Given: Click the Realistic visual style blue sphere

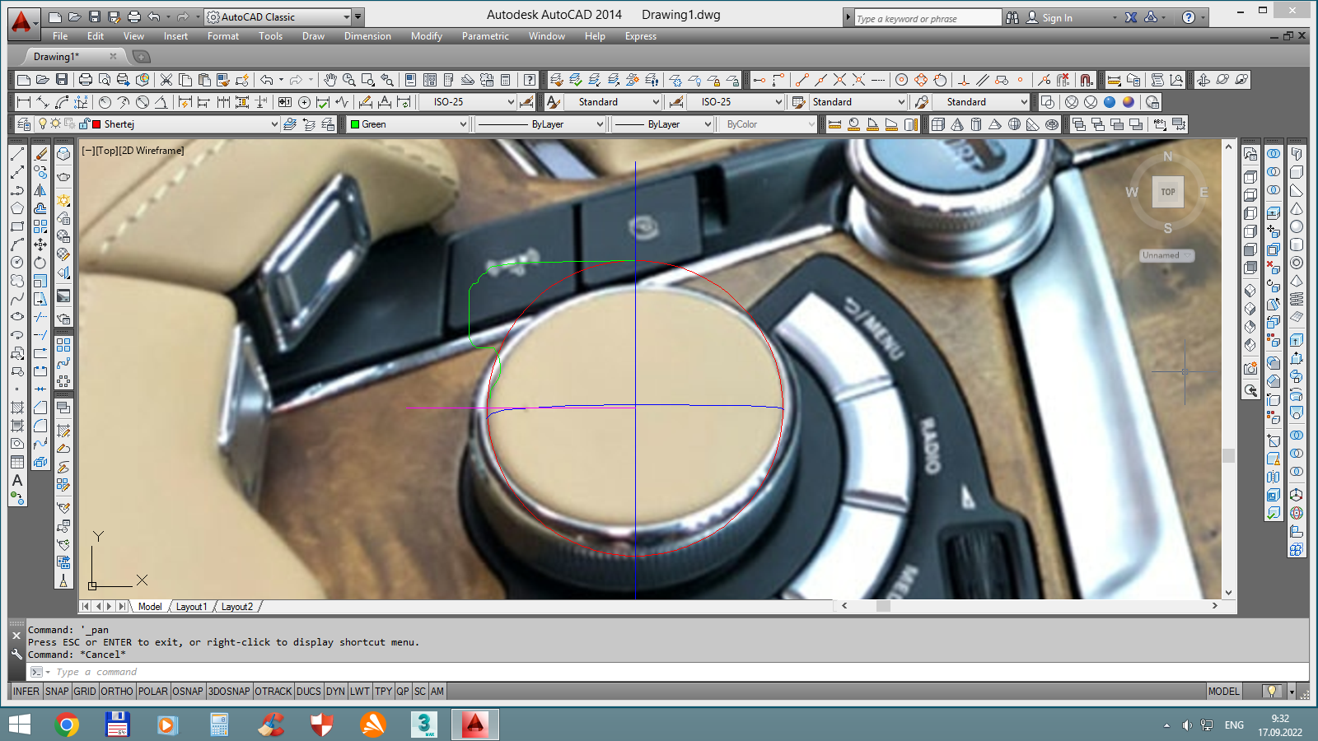Looking at the screenshot, I should click(1110, 102).
